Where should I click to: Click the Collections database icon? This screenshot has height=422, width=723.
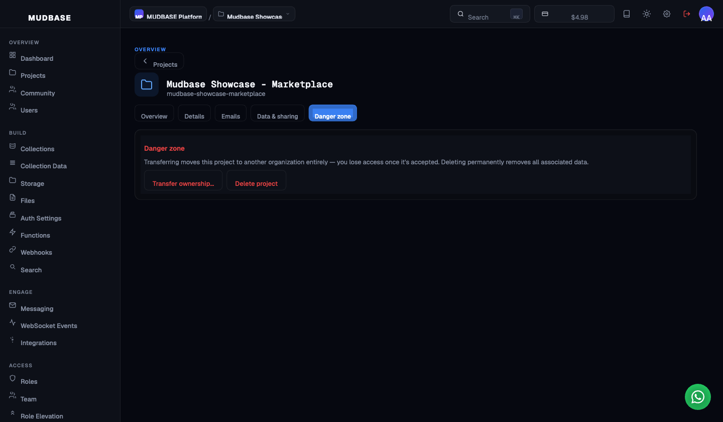[13, 146]
